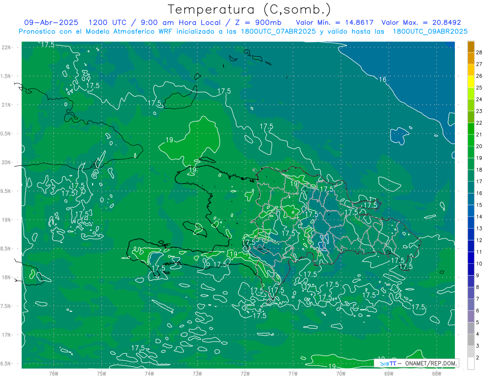Click the "Valor Min. = 14.8617" value
The image size is (490, 379).
tap(334, 22)
